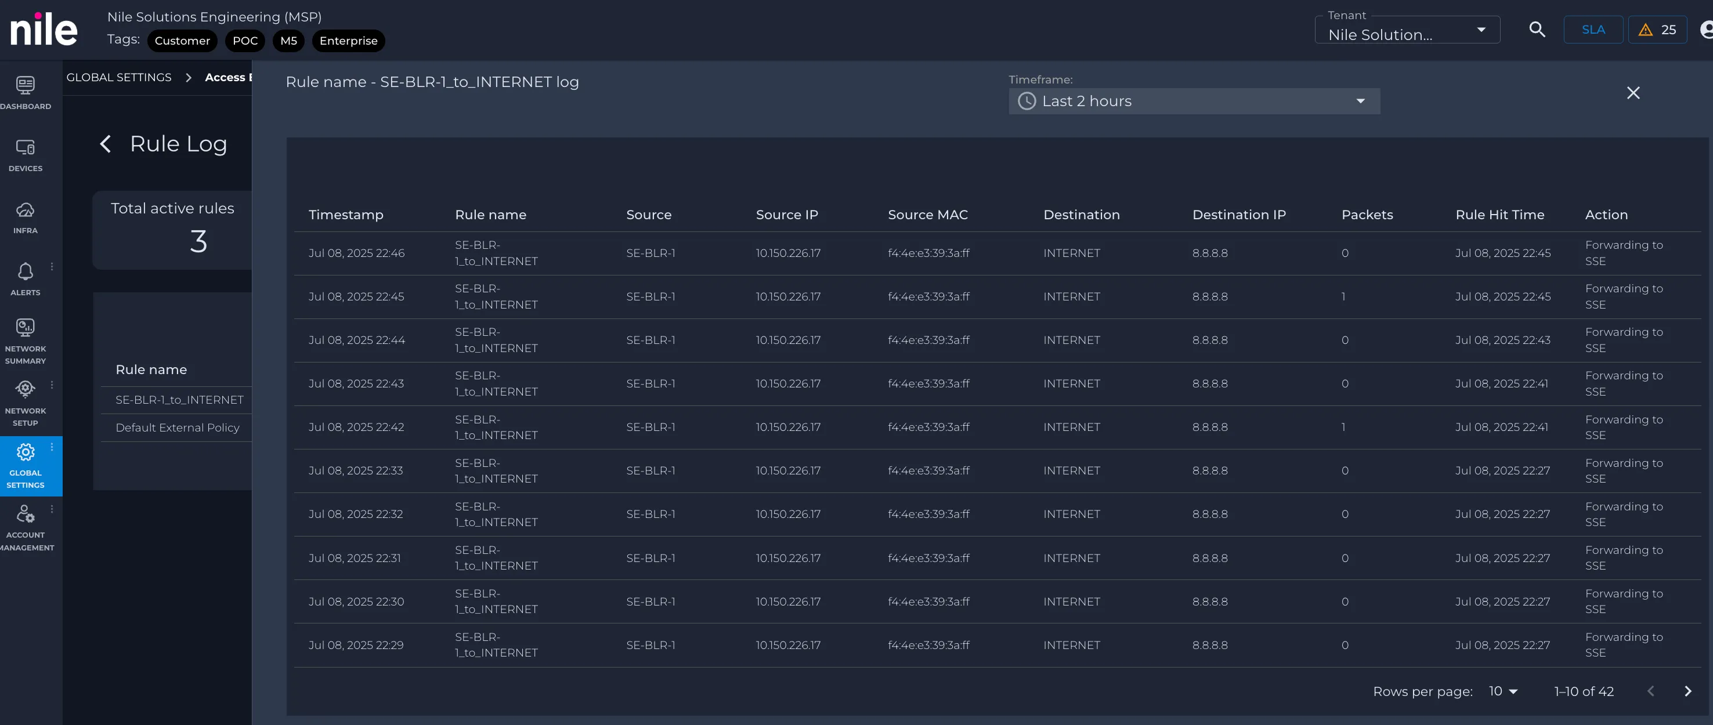Click timestamp Jul 08, 2025 22:44
Screen dimensions: 1713x725
(356, 341)
